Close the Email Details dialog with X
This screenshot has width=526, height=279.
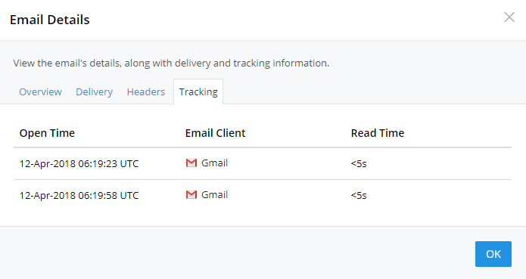[509, 17]
